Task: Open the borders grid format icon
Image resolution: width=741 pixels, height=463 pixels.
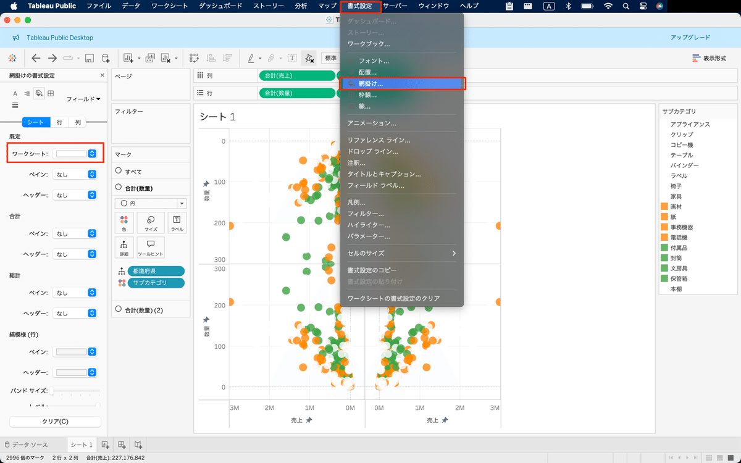Action: point(51,93)
